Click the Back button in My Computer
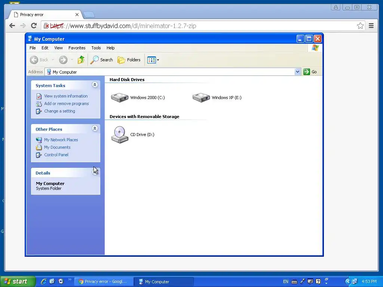The image size is (383, 287). [x=39, y=60]
